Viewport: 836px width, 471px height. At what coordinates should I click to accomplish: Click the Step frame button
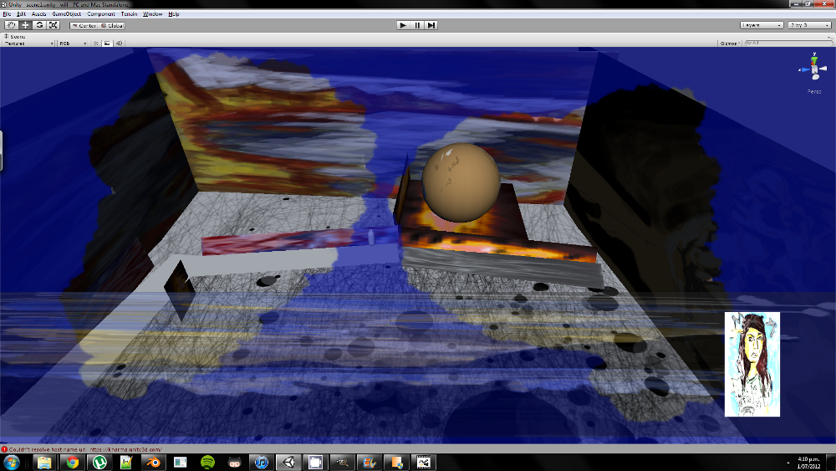pyautogui.click(x=431, y=25)
